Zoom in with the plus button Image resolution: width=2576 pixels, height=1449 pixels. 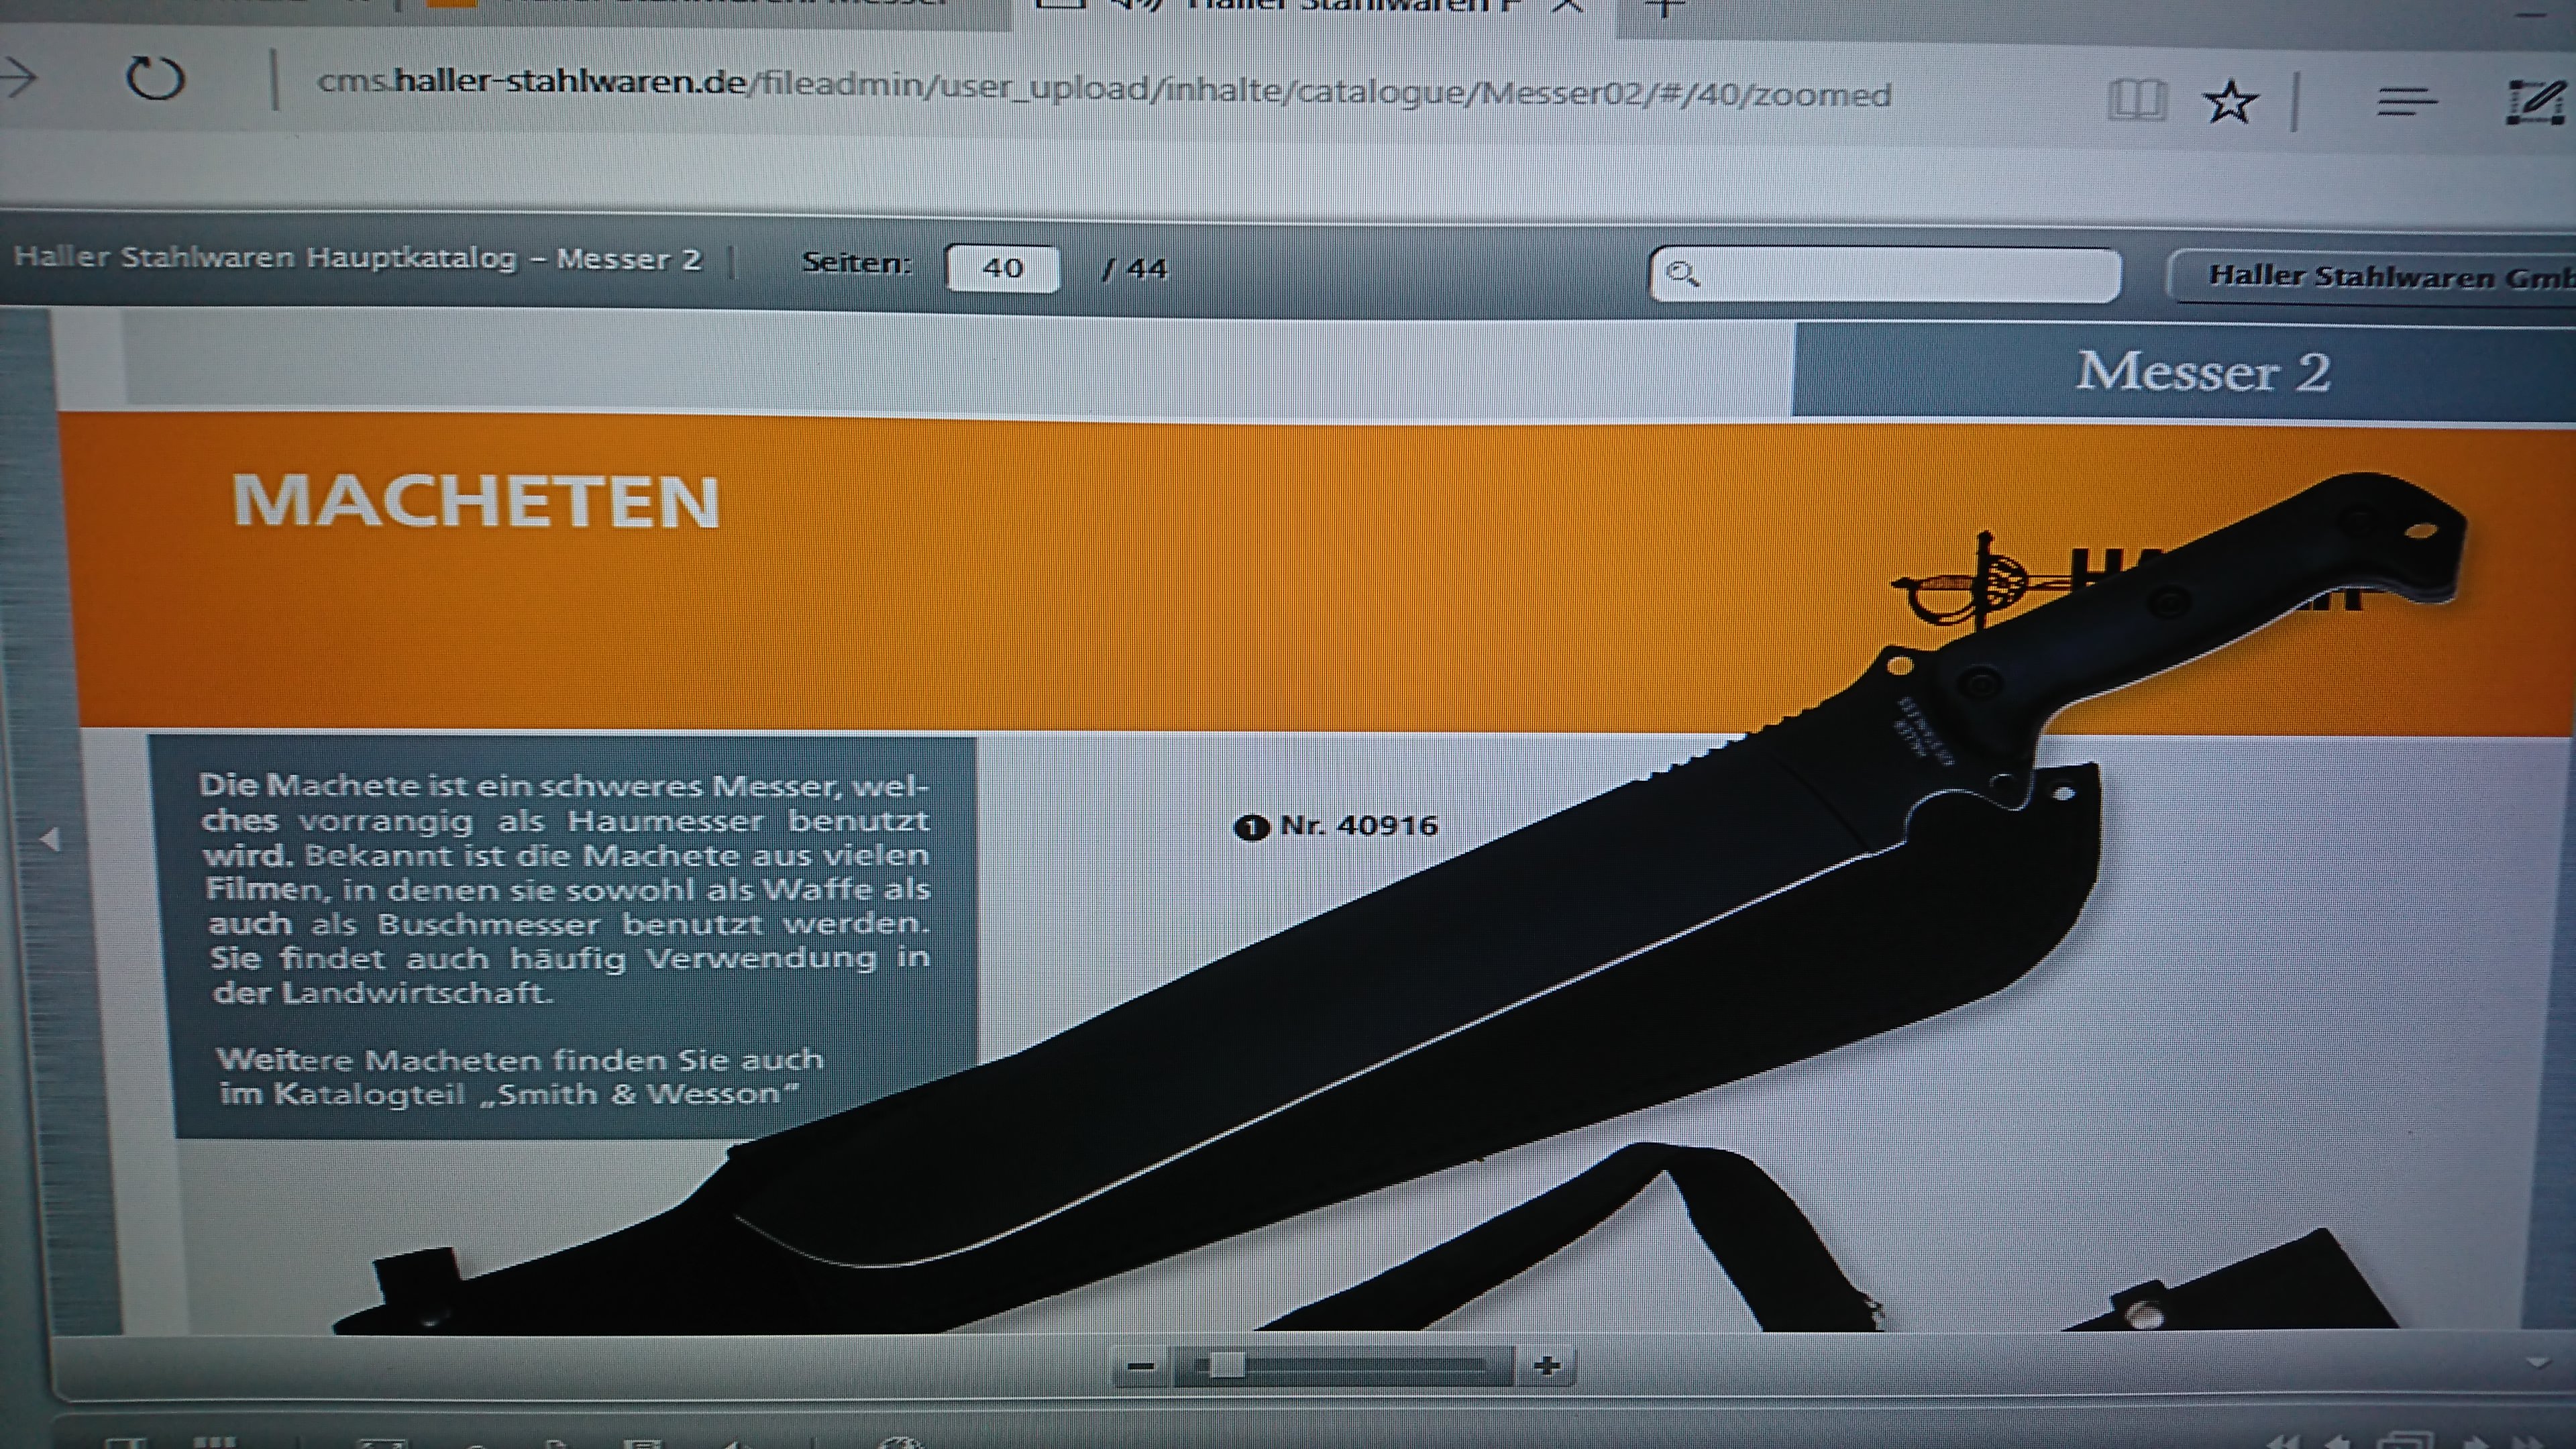coord(1546,1366)
